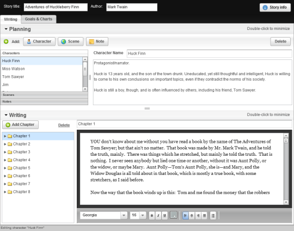The width and height of the screenshot is (294, 231).
Task: Add a new Note
Action: (97, 41)
